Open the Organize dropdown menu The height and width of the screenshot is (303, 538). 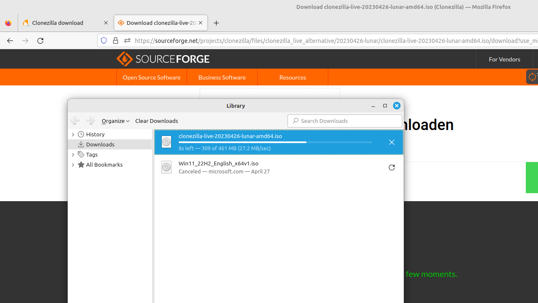(116, 121)
